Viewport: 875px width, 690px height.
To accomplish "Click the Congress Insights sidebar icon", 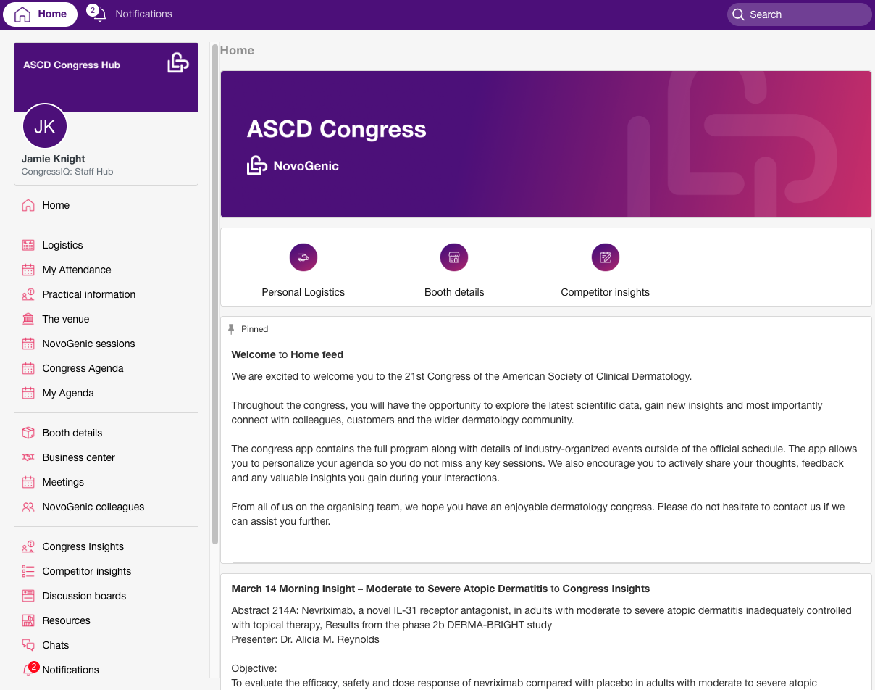I will click(x=28, y=546).
